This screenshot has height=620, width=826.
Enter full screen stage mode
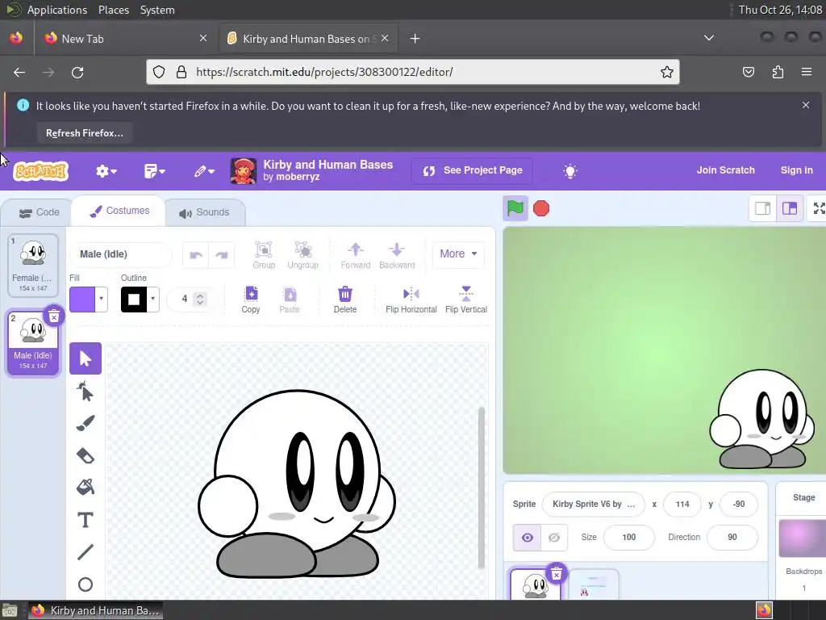(819, 208)
